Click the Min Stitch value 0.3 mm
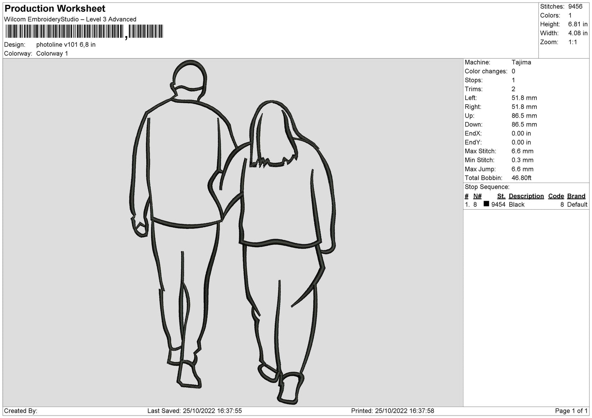 pyautogui.click(x=522, y=160)
